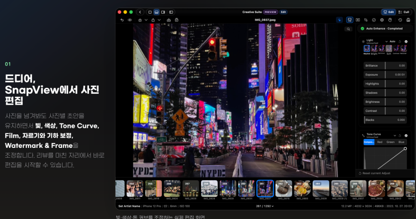Click Set Artist Name in status bar
416x219 pixels.
(x=129, y=206)
